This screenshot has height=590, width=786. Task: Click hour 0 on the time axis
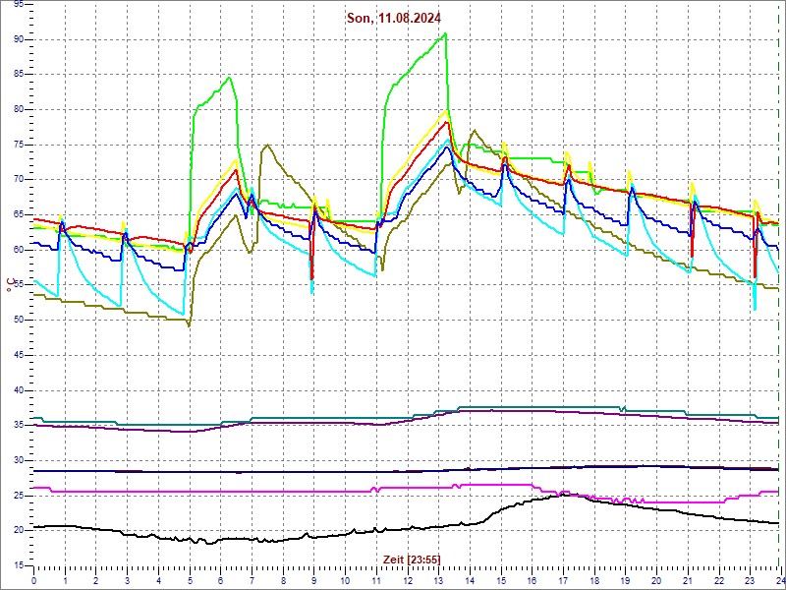pyautogui.click(x=33, y=579)
